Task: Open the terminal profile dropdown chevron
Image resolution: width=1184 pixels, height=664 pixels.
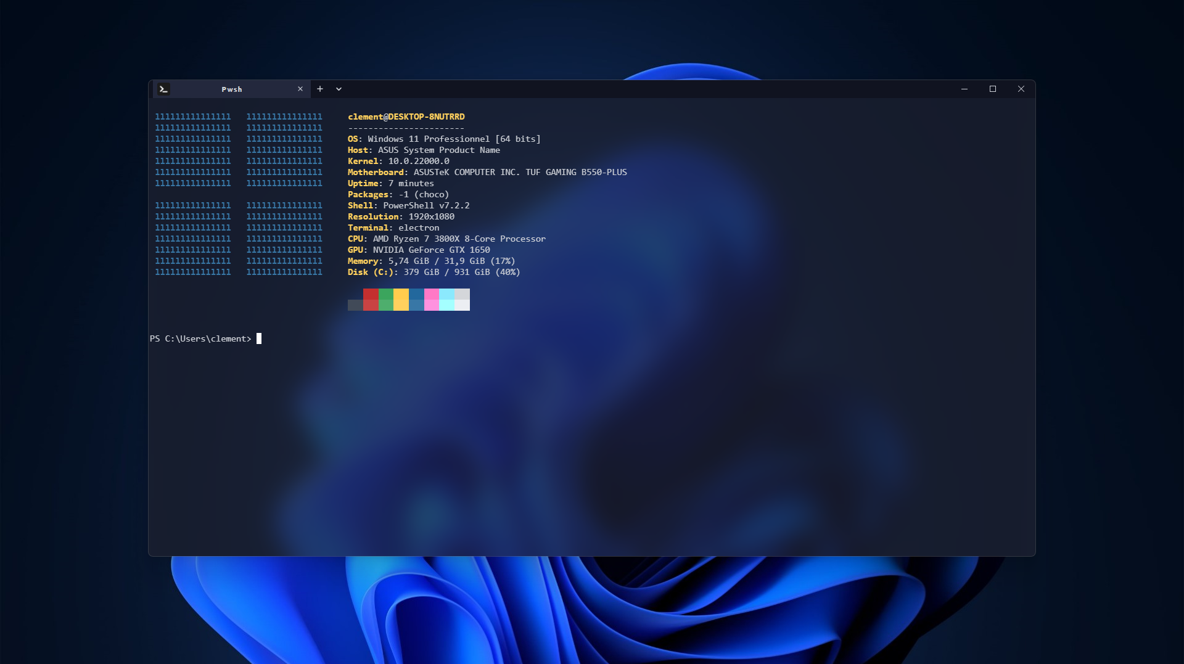Action: (x=338, y=89)
